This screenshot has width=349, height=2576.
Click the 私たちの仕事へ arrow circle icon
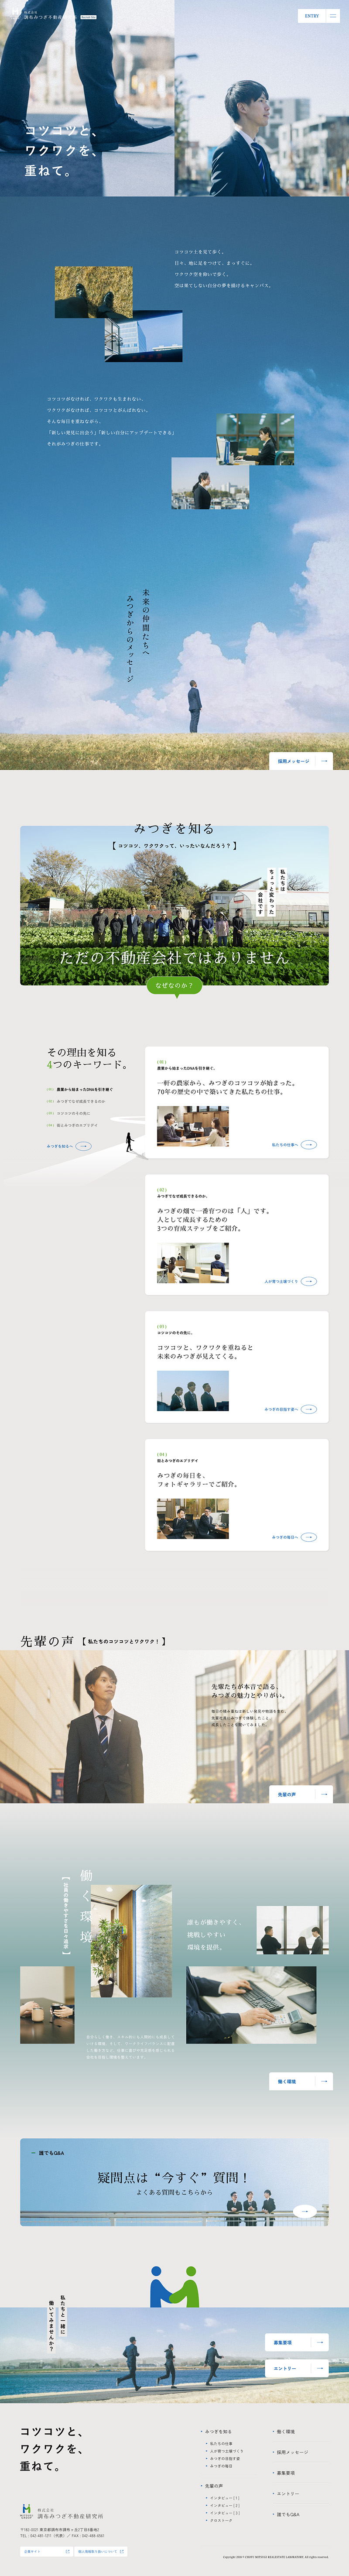click(309, 1145)
